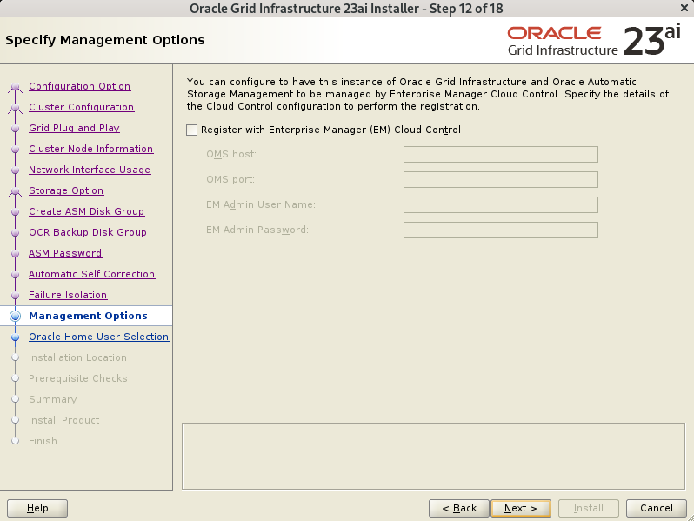Proceed with the Next button

(521, 508)
